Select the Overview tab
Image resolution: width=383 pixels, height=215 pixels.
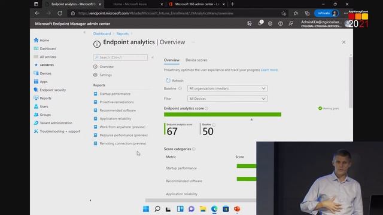172,60
